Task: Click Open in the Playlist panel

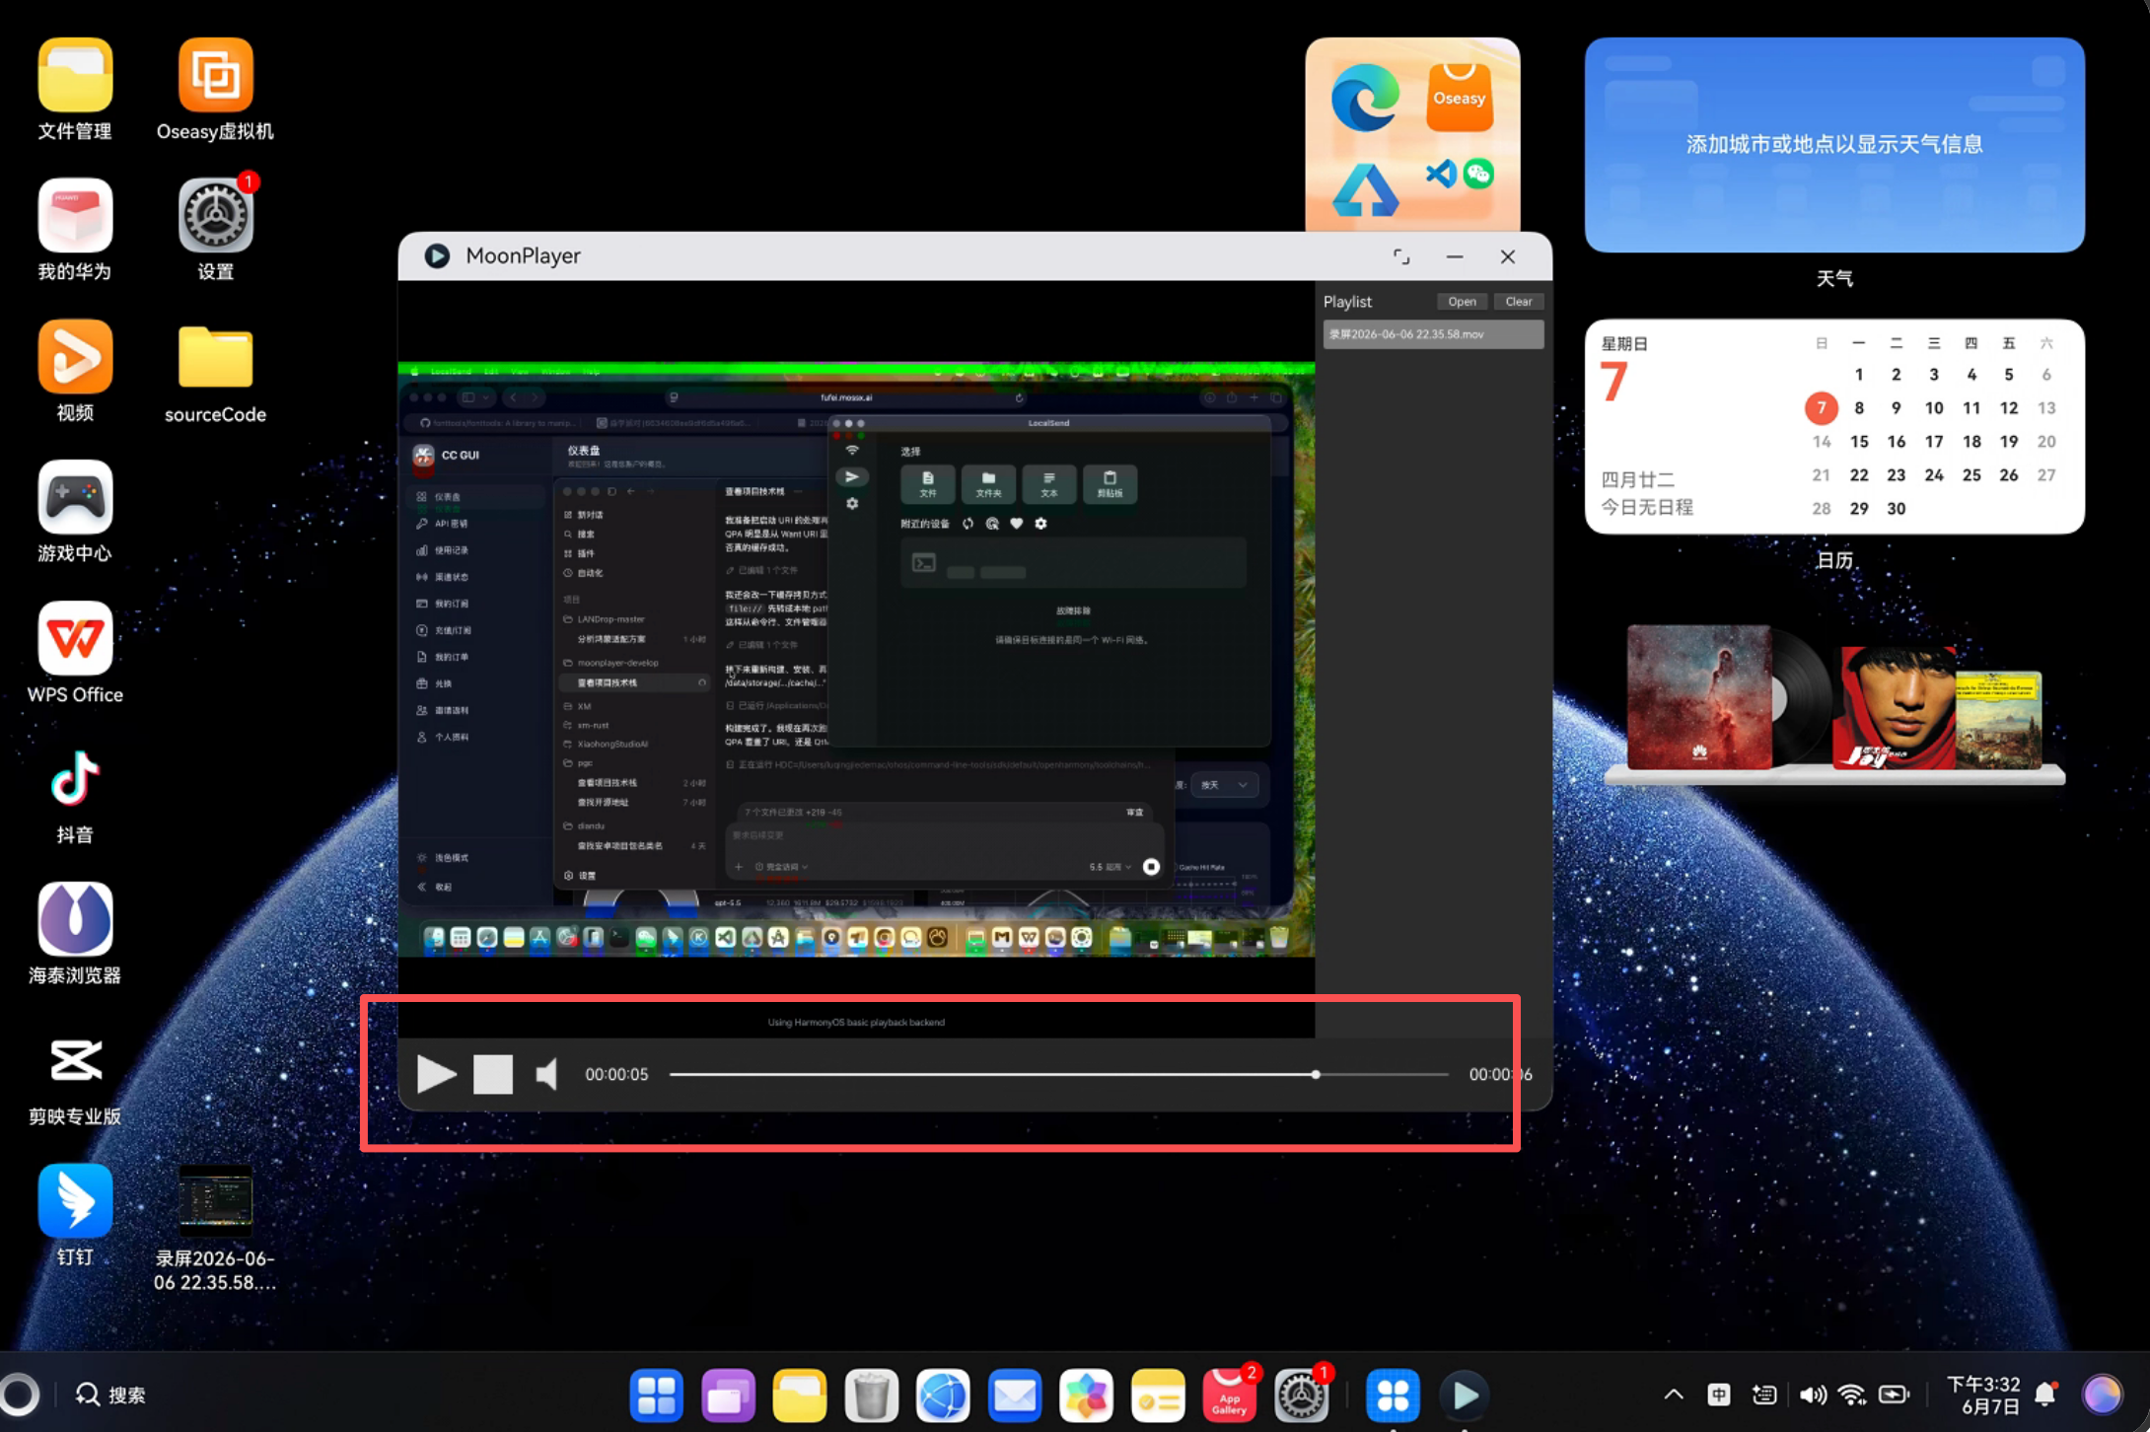Action: coord(1462,302)
